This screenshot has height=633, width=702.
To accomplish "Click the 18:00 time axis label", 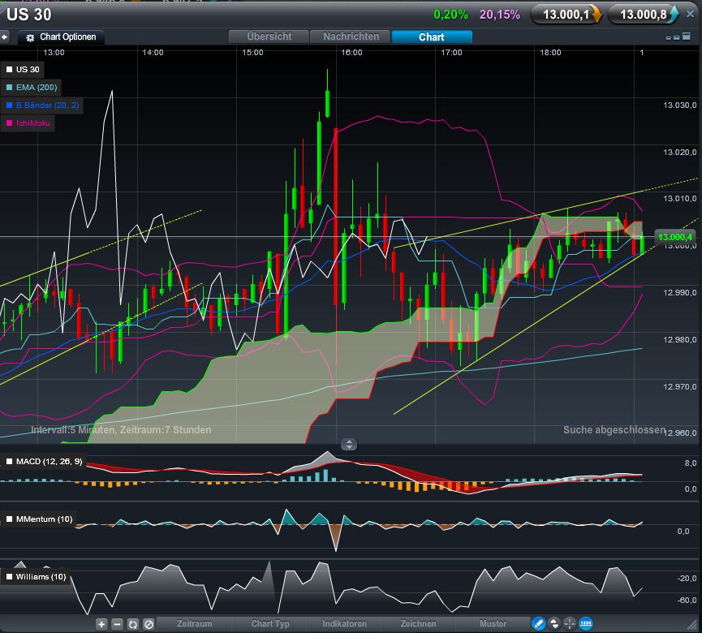I will [x=550, y=53].
